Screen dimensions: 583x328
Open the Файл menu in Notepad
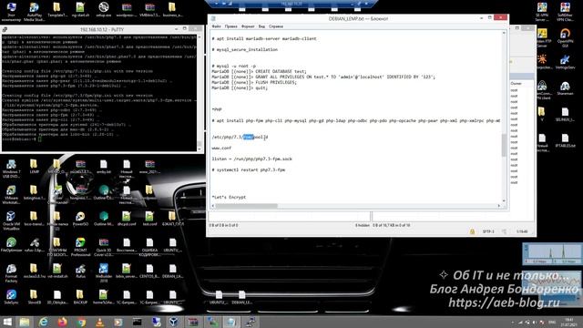[x=216, y=26]
